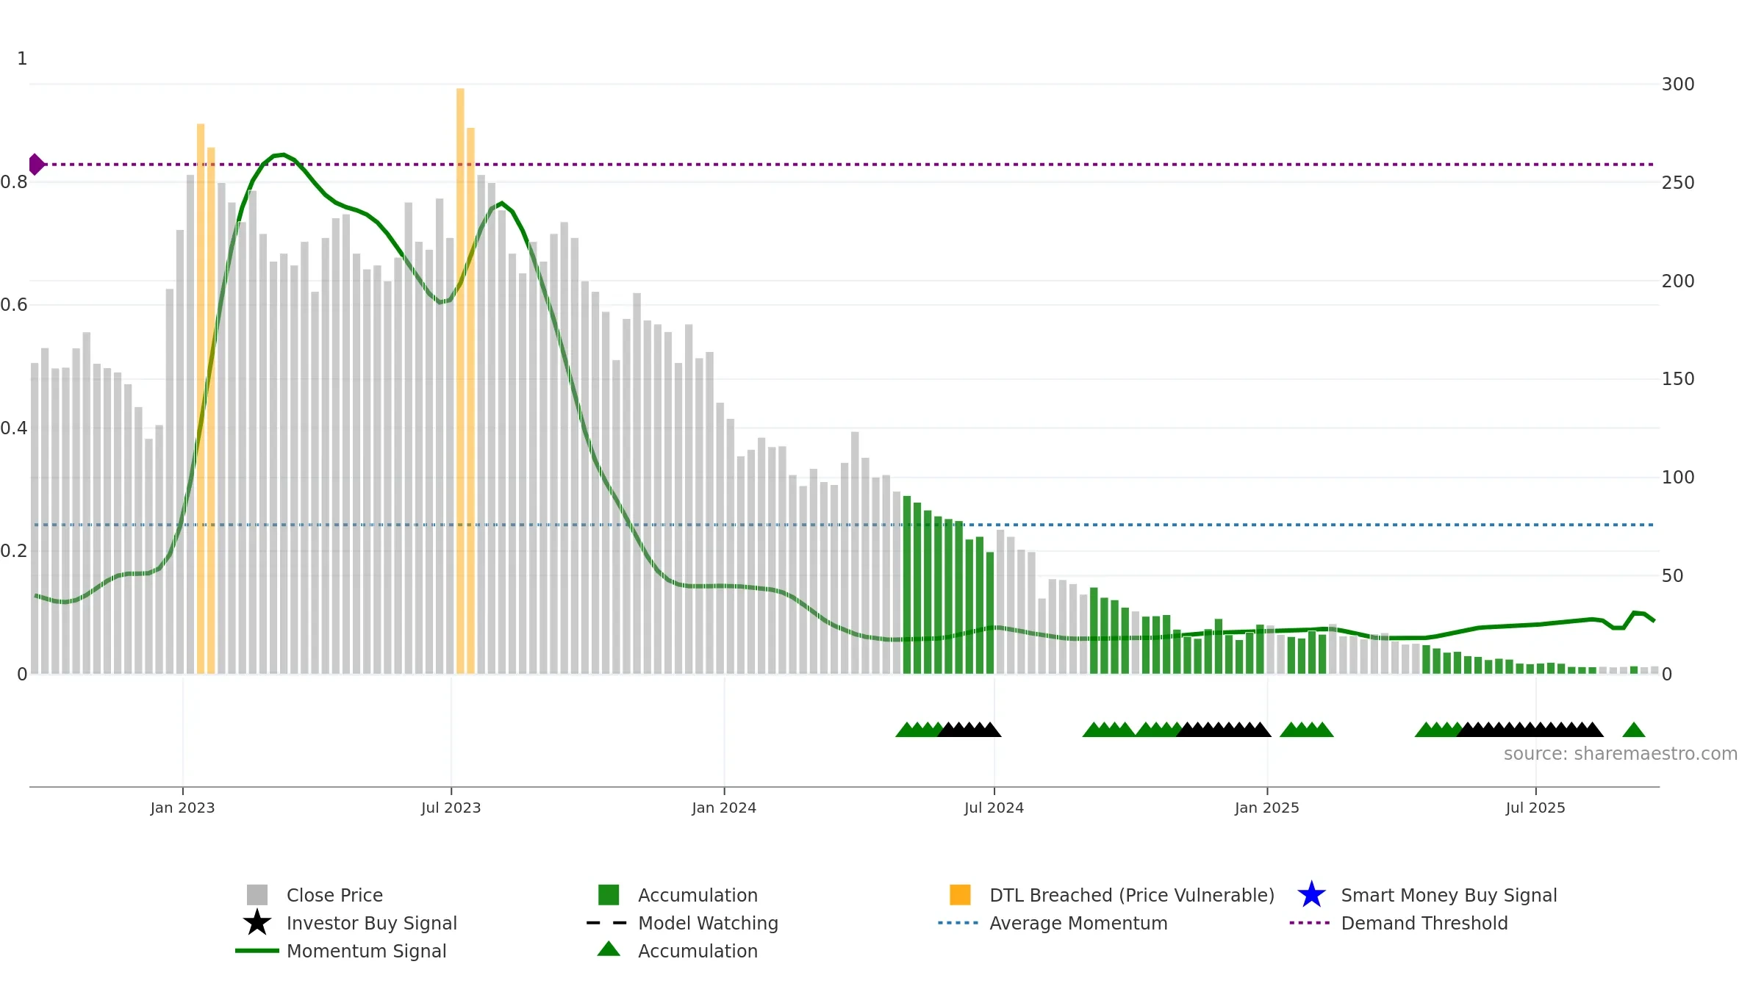
Task: Click the green Accumulation legend square
Action: point(609,894)
